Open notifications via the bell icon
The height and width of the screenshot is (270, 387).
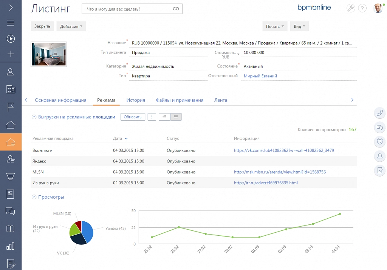(x=379, y=156)
